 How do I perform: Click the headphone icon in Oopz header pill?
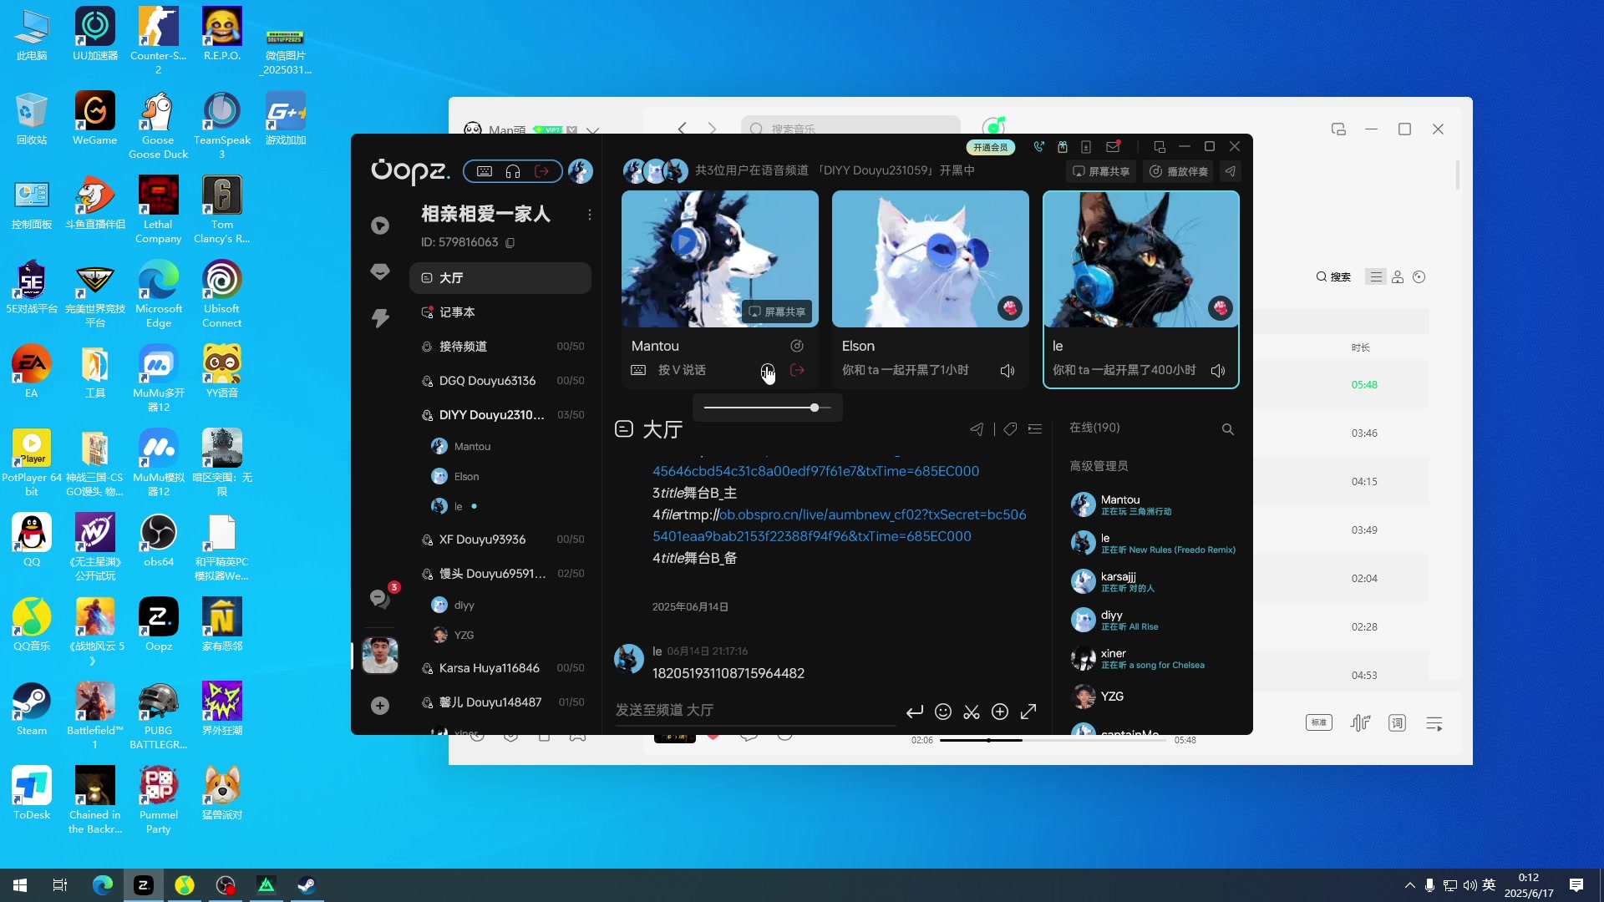tap(513, 171)
